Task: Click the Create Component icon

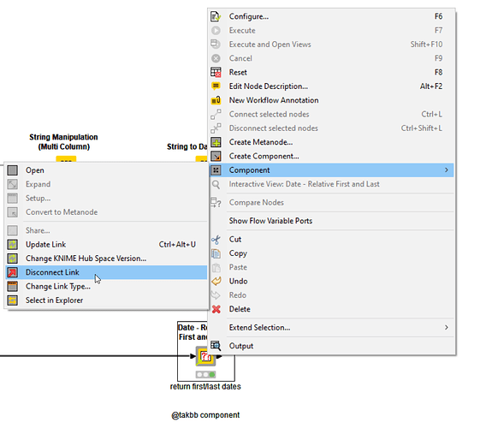Action: coord(216,156)
